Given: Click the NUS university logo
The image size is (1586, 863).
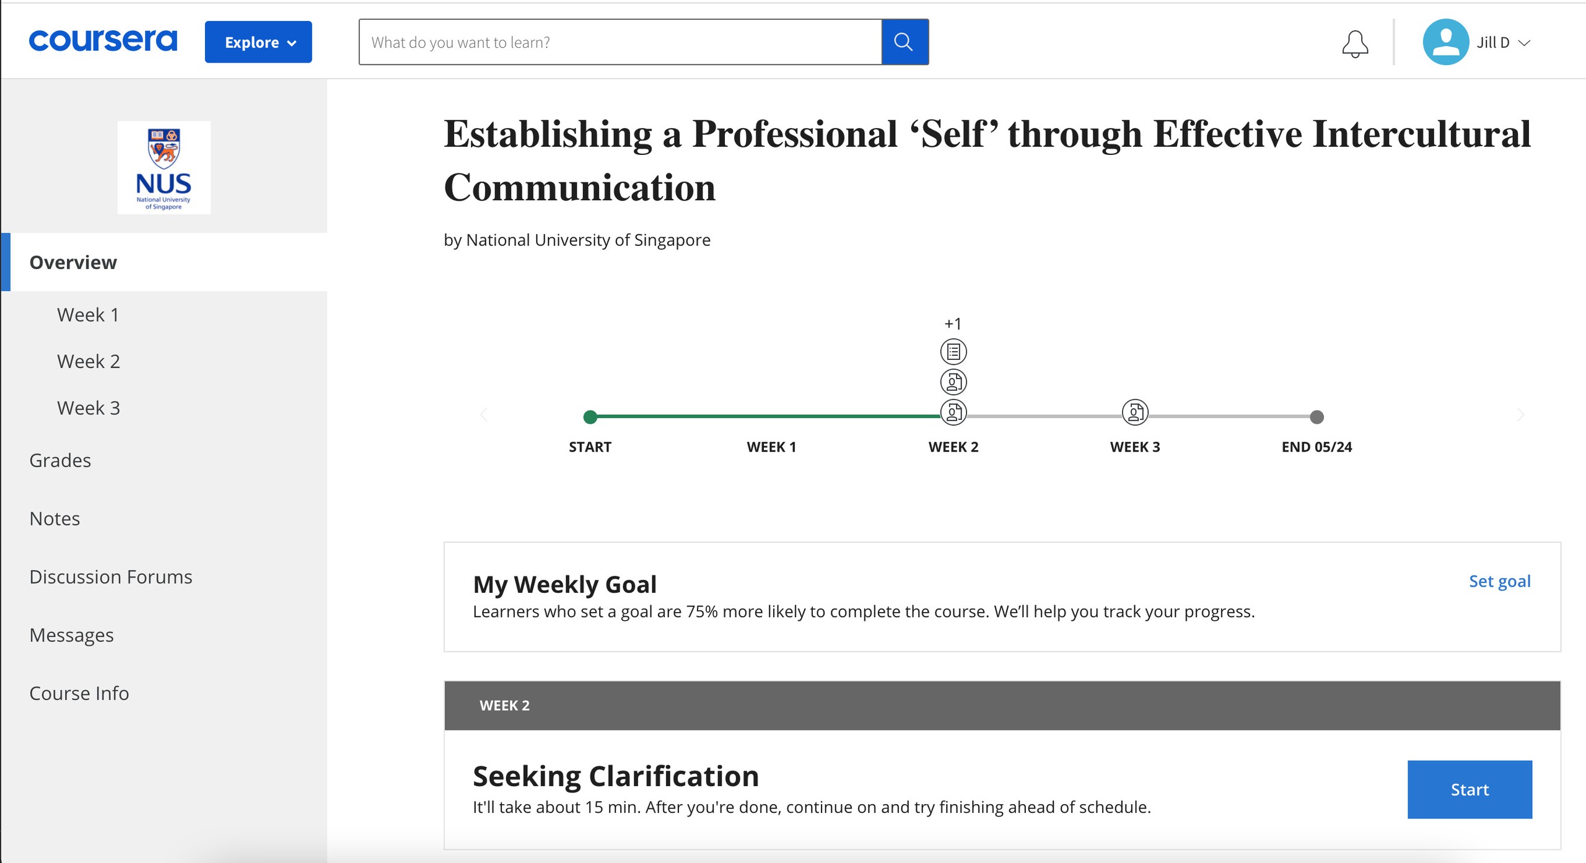Looking at the screenshot, I should 164,168.
